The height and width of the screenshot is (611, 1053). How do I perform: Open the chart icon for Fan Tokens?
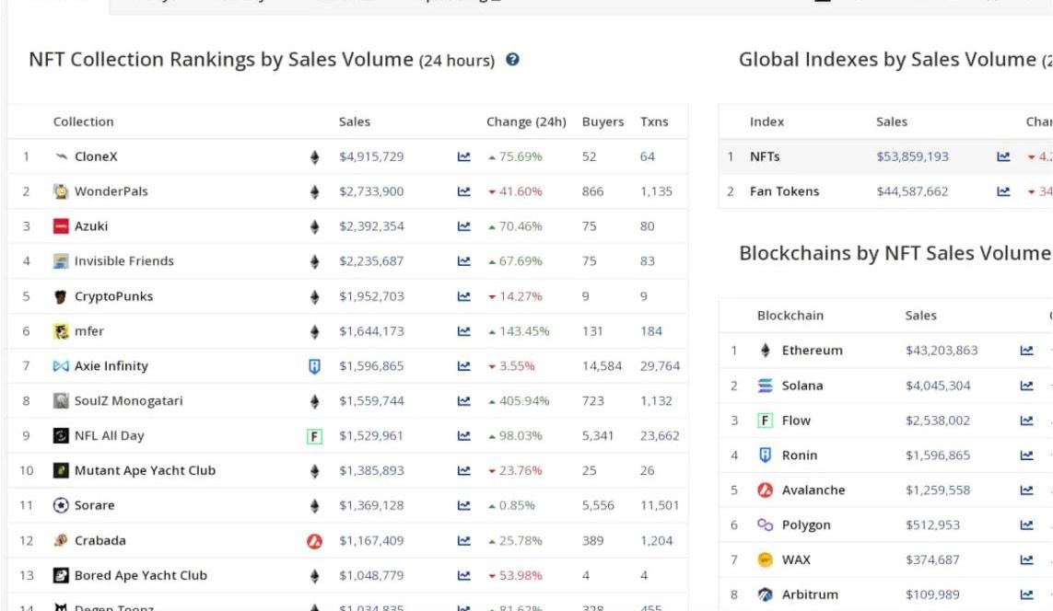(x=1003, y=192)
